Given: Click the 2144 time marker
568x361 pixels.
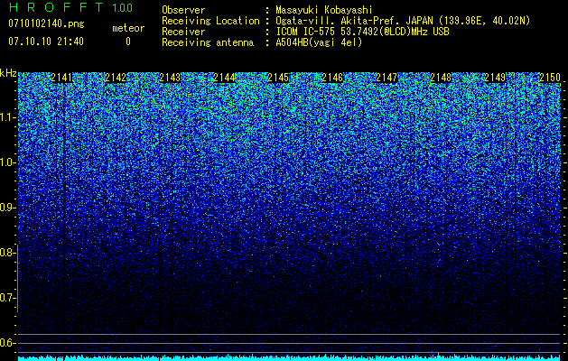Looking at the screenshot, I should (224, 78).
